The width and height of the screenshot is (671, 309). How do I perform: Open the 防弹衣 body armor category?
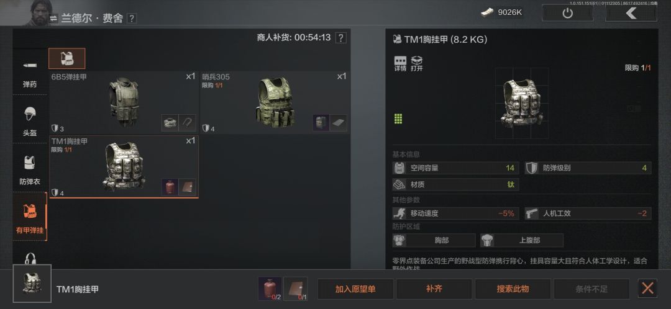pyautogui.click(x=30, y=169)
